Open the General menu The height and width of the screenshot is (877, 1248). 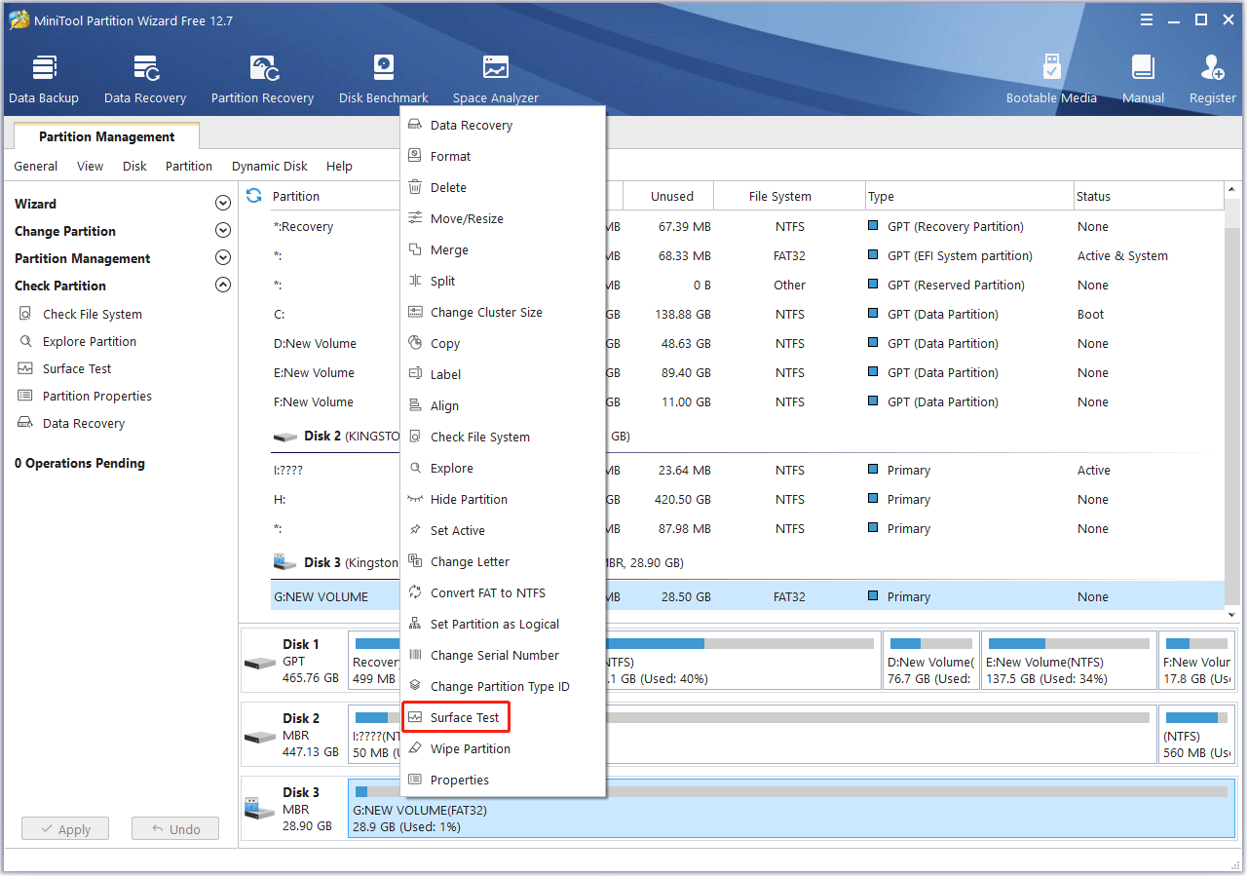tap(36, 166)
